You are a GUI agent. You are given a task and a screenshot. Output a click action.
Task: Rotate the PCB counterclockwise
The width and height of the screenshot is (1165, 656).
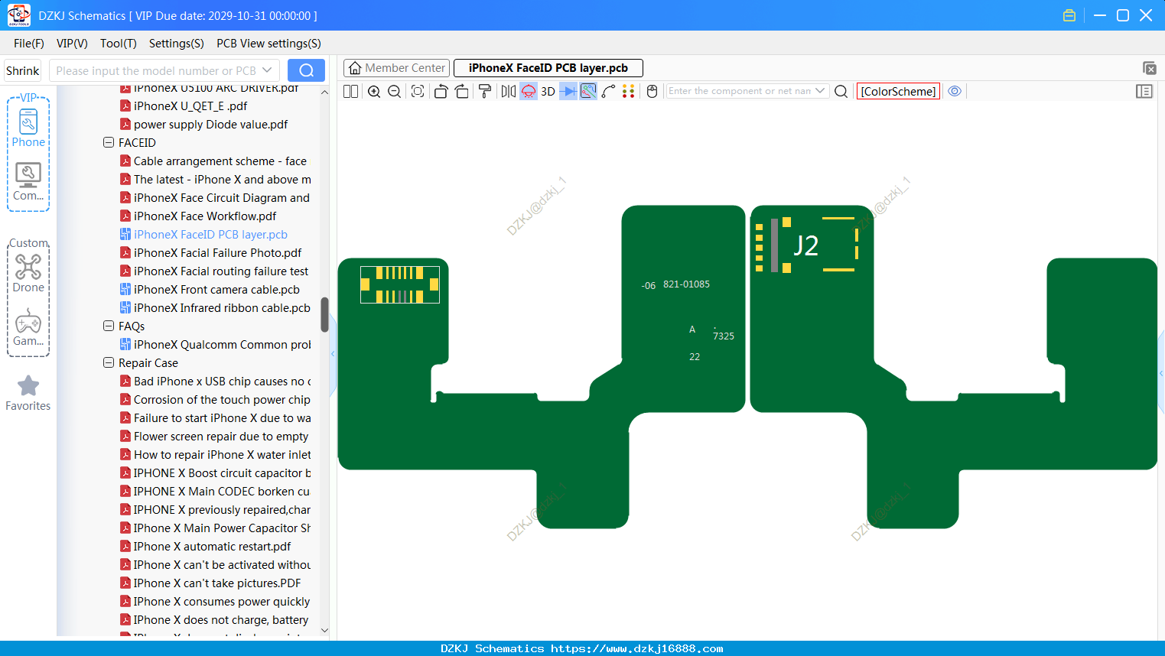(x=441, y=91)
